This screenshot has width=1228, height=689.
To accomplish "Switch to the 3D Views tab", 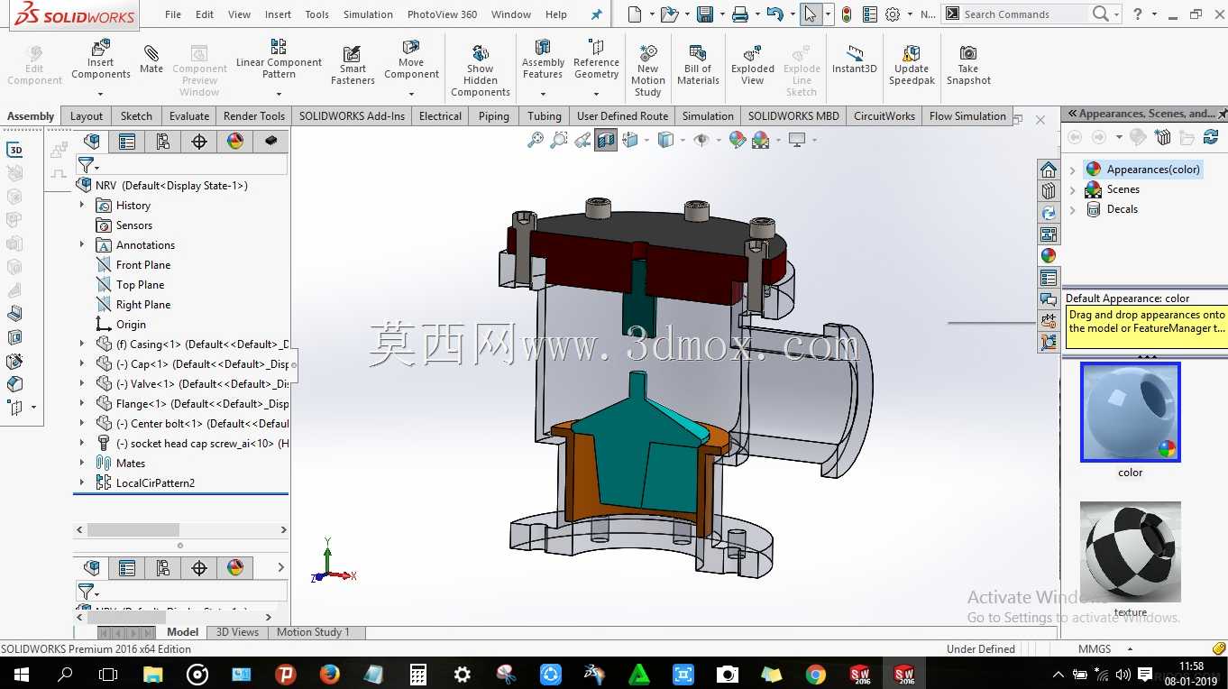I will [237, 632].
